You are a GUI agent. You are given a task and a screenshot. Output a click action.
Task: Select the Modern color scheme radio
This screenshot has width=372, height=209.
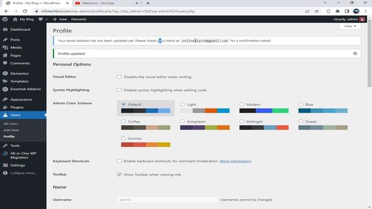(242, 105)
